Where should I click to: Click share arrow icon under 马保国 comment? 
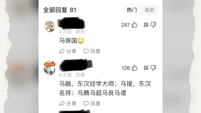pyautogui.click(x=62, y=51)
